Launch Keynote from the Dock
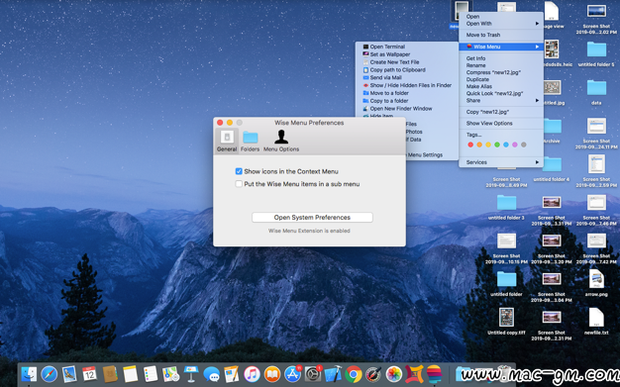Viewport: 620px width, 387px height. pos(191,374)
